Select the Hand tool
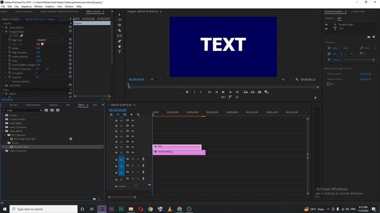Image resolution: width=380 pixels, height=213 pixels. pyautogui.click(x=119, y=46)
